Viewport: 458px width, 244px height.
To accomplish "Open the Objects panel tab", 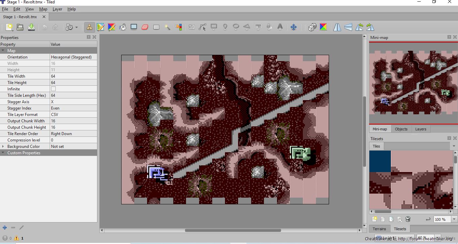I will tap(401, 129).
